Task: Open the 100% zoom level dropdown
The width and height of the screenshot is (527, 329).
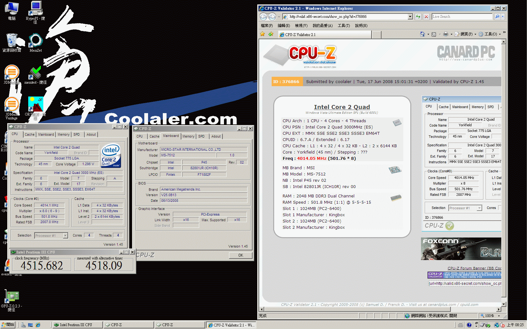Action: (499, 316)
